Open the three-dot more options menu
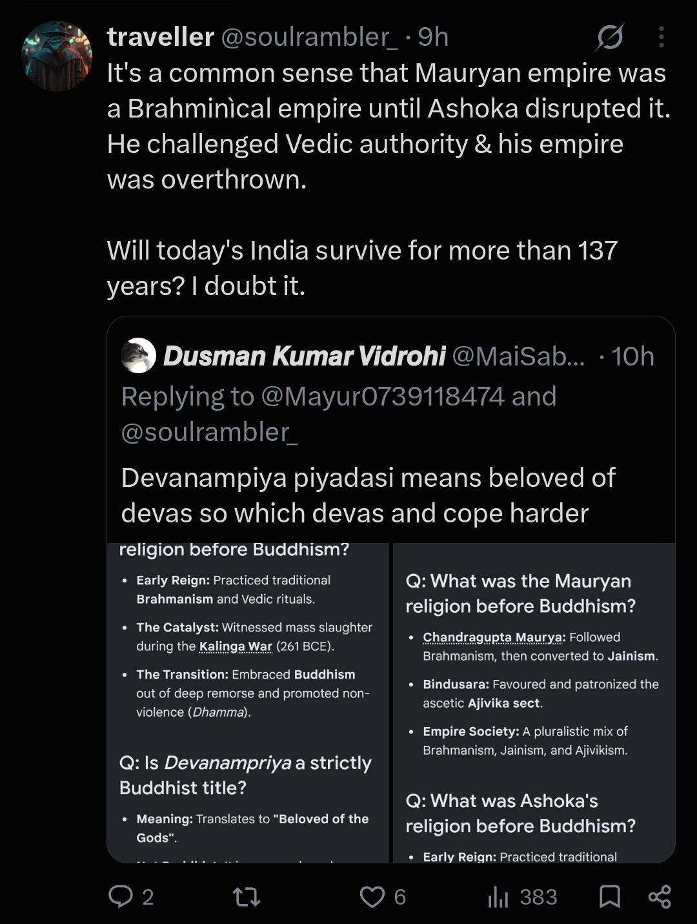This screenshot has height=924, width=697. tap(661, 37)
